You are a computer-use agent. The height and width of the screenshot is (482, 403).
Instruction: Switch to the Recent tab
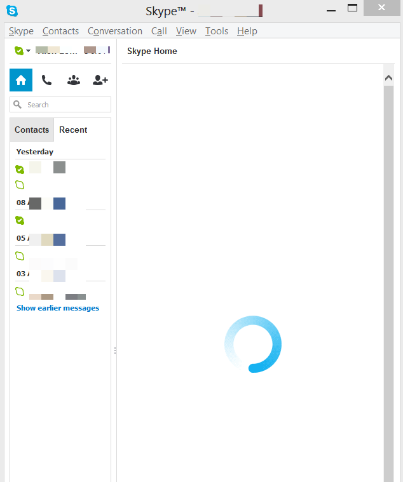pyautogui.click(x=73, y=130)
